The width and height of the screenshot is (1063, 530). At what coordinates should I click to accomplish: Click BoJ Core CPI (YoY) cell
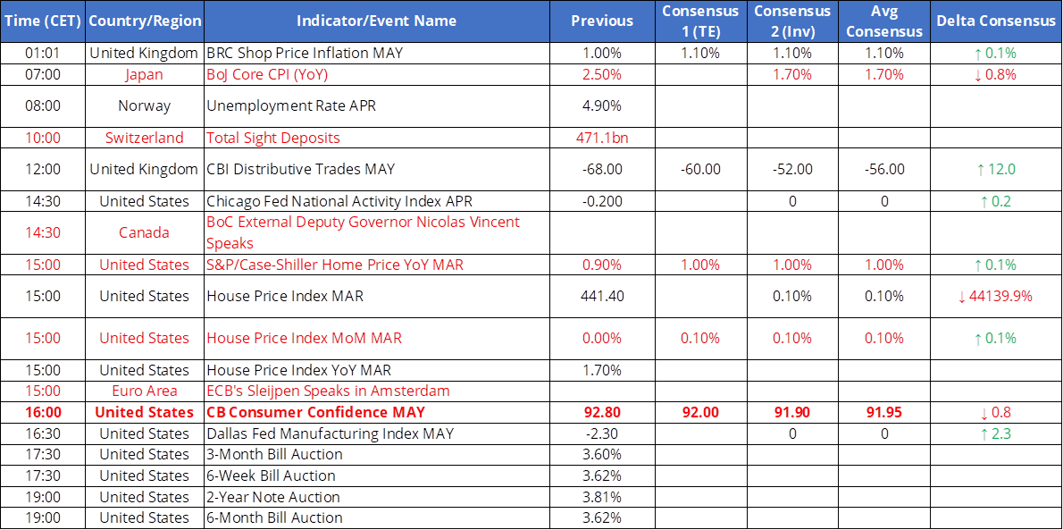click(x=377, y=75)
